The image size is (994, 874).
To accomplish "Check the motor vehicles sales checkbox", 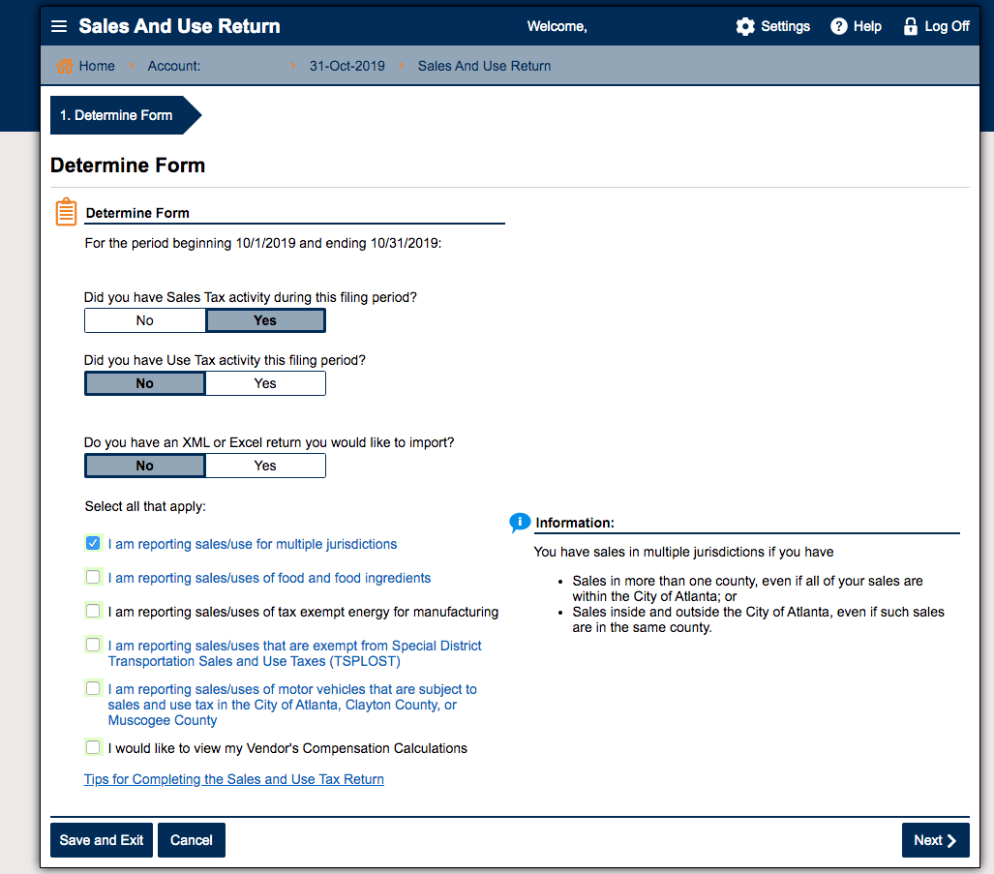I will (93, 688).
